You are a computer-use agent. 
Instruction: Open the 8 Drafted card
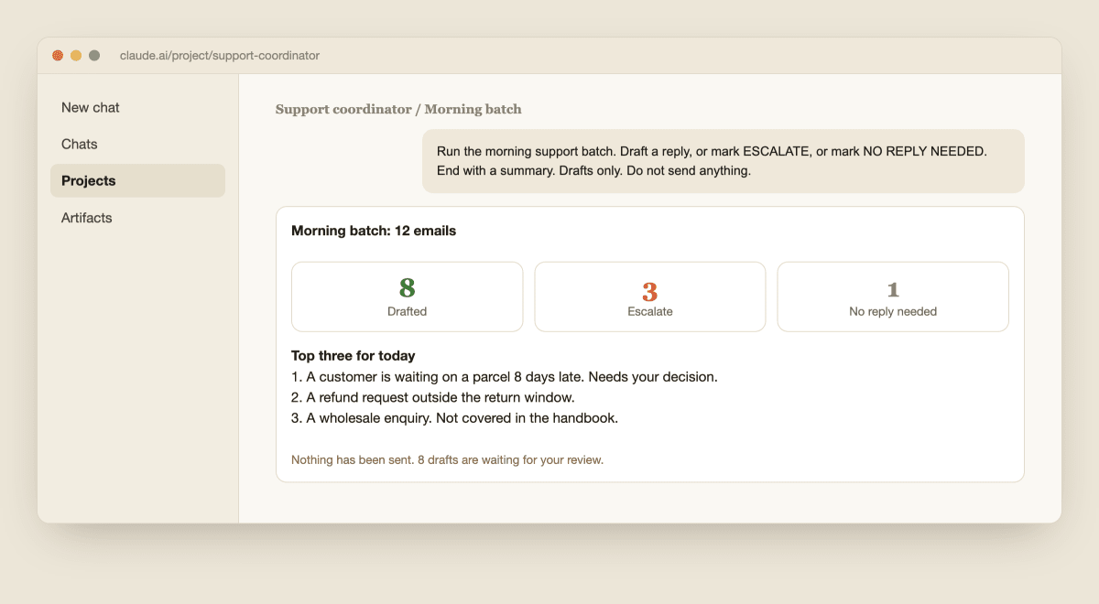point(408,297)
